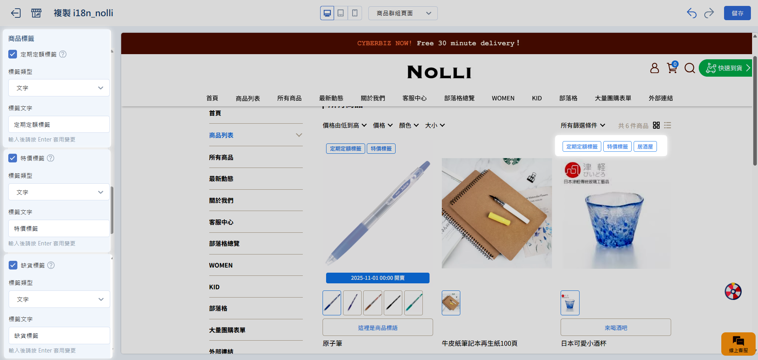Click the search magnifier icon

point(689,68)
